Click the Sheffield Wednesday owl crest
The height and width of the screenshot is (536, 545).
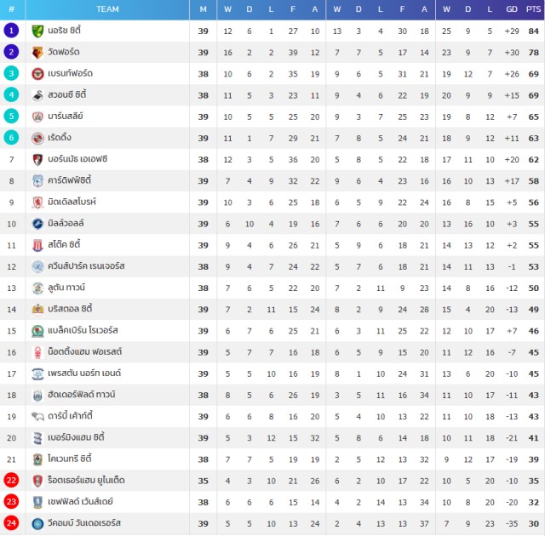click(37, 502)
